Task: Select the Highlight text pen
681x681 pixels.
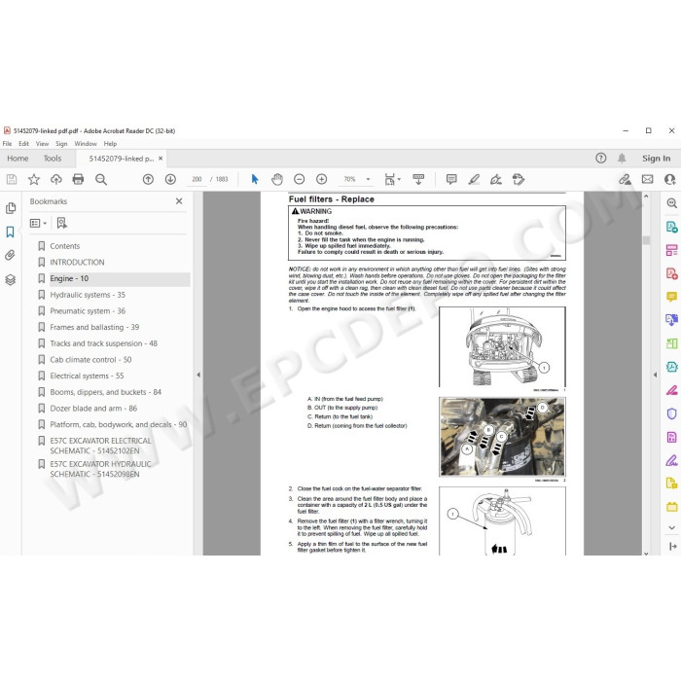Action: click(474, 179)
